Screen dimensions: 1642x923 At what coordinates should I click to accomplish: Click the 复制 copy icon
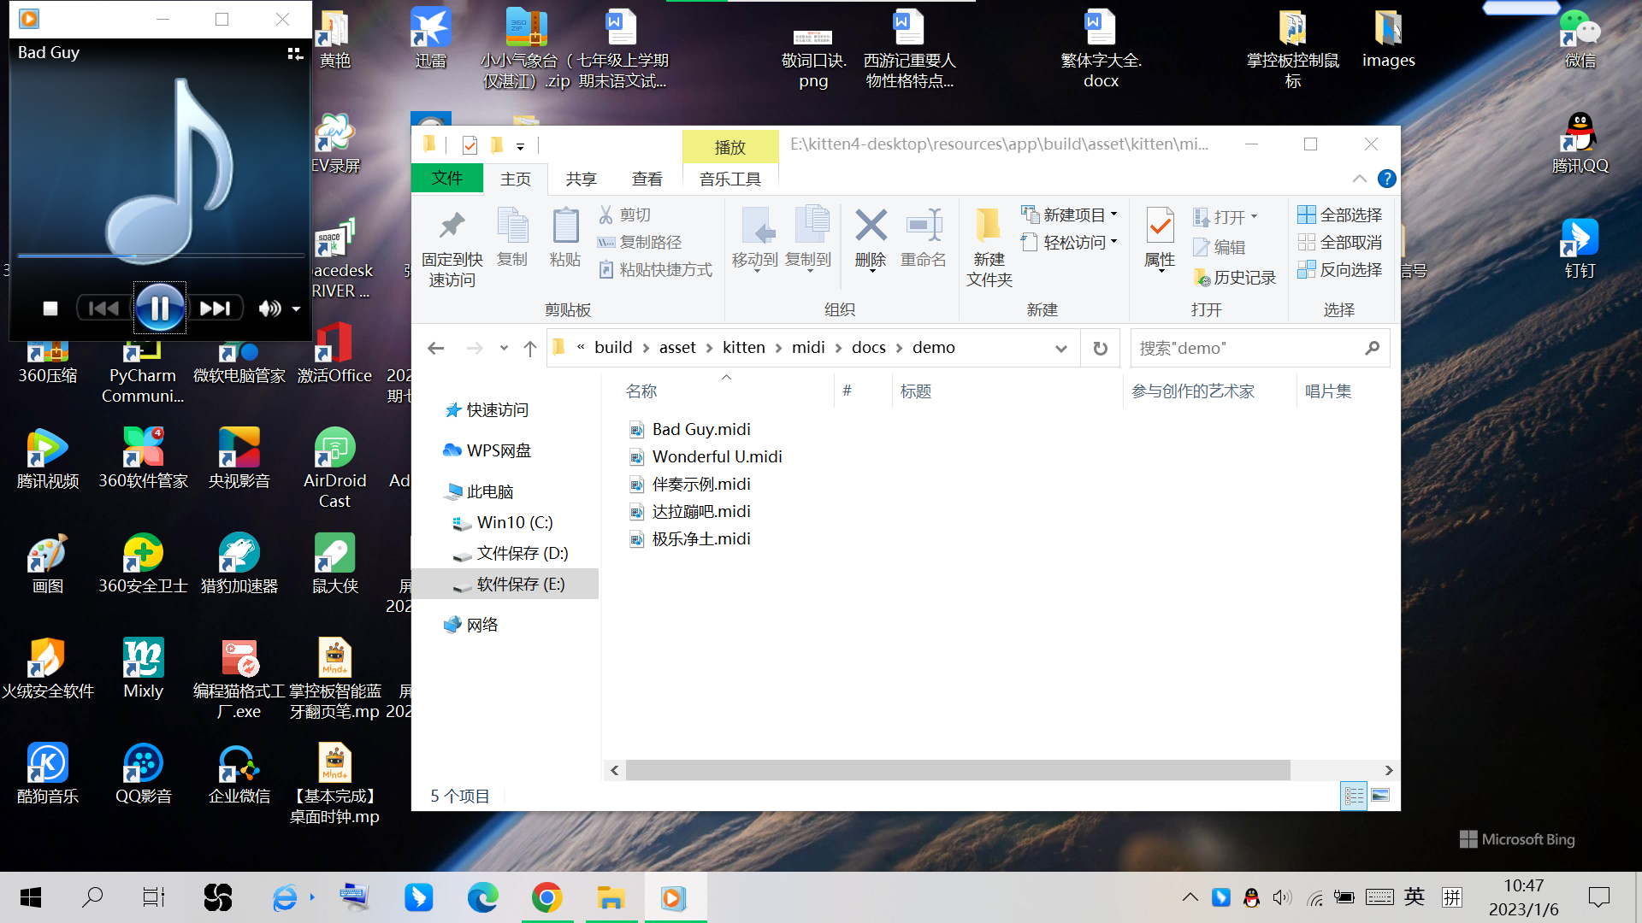pyautogui.click(x=512, y=226)
